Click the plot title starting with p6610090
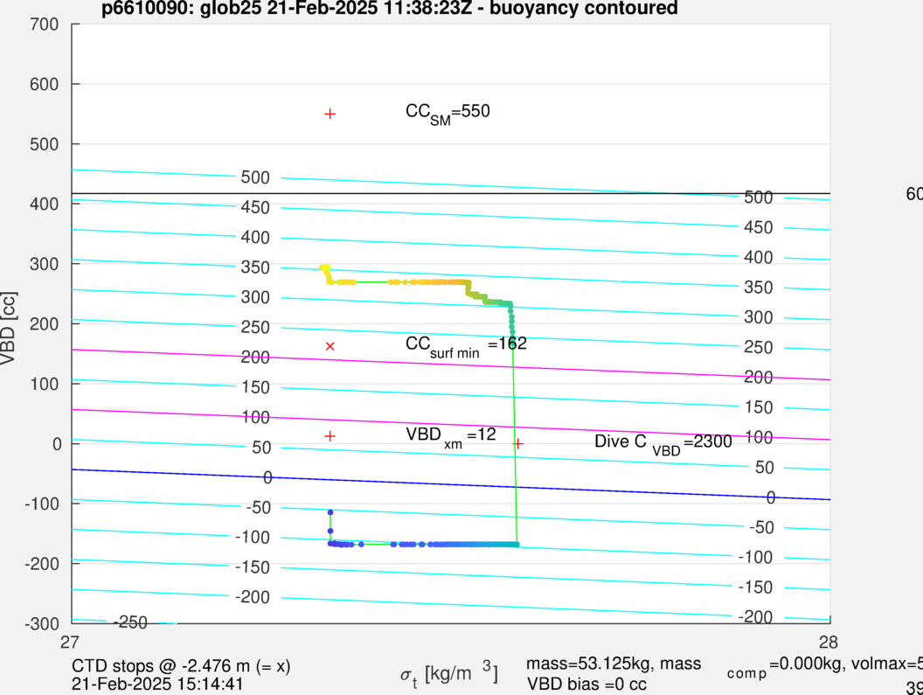 (390, 8)
